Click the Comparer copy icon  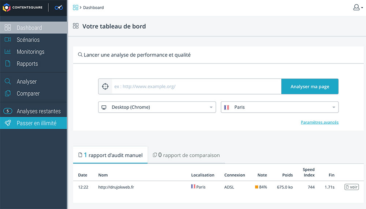coord(8,93)
